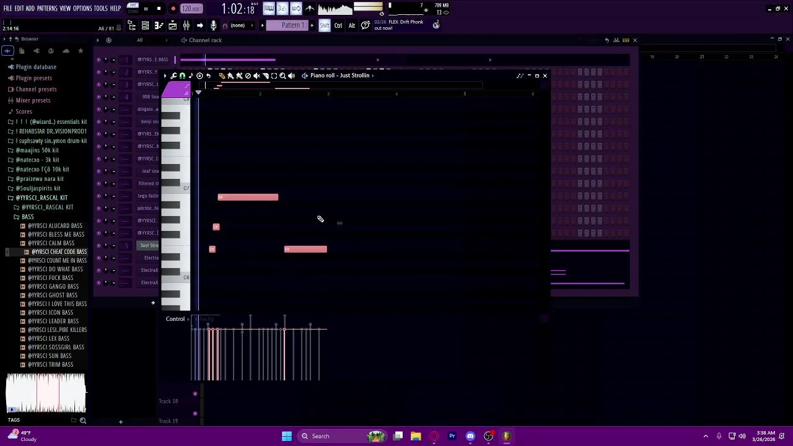Click the plus button next to Pattern 1
The width and height of the screenshot is (793, 446).
point(312,25)
